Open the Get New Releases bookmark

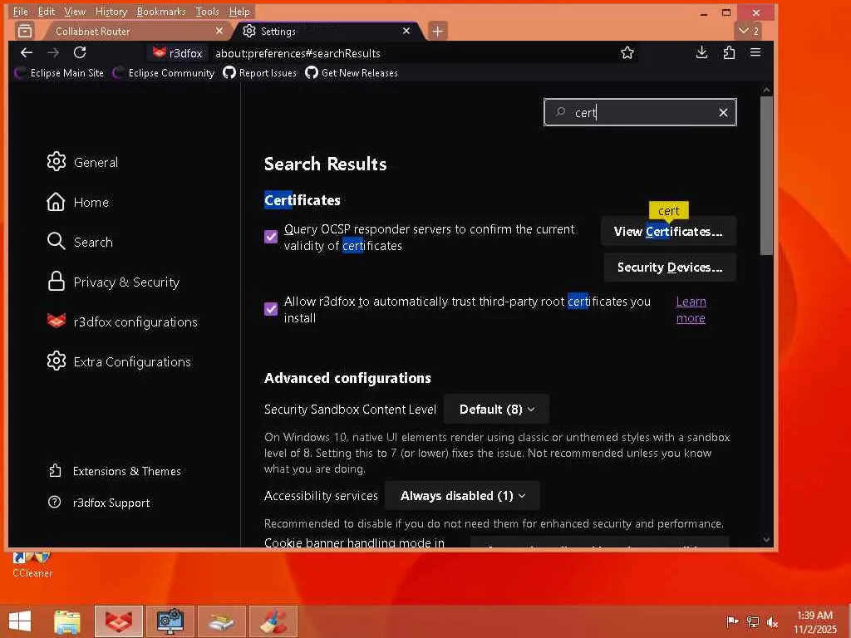[x=352, y=73]
